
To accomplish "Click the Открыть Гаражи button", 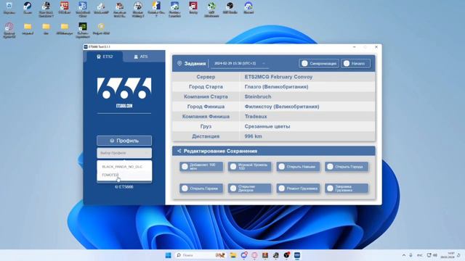I will coord(201,188).
